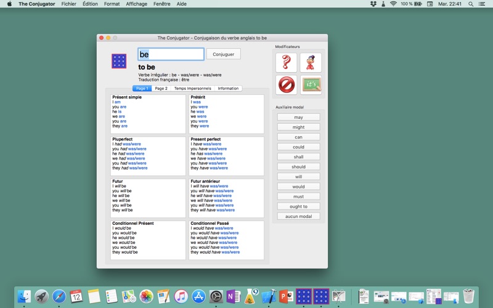Image resolution: width=493 pixels, height=308 pixels.
Task: Open the Notes app in dock
Action: coord(94,296)
